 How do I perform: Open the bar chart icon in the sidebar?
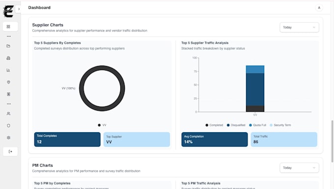point(8,70)
